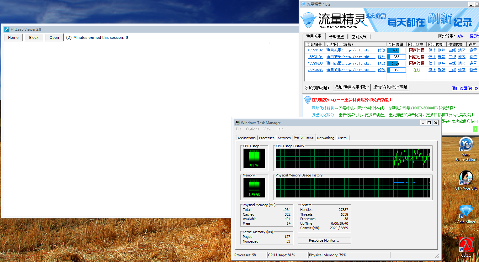
Task: Open the Coin Miner diamond shortcut
Action: (466, 214)
